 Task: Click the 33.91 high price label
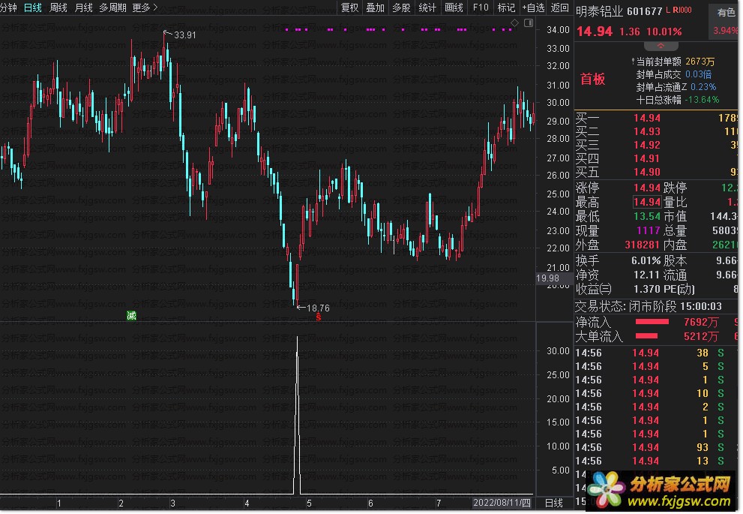[184, 35]
